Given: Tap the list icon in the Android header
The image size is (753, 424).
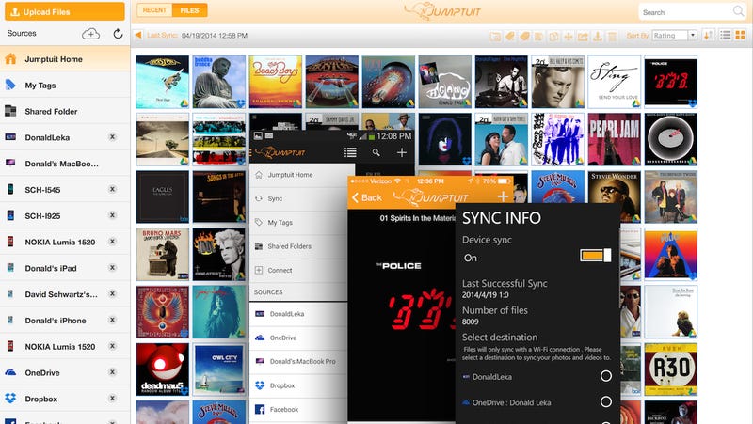Looking at the screenshot, I should [x=350, y=152].
